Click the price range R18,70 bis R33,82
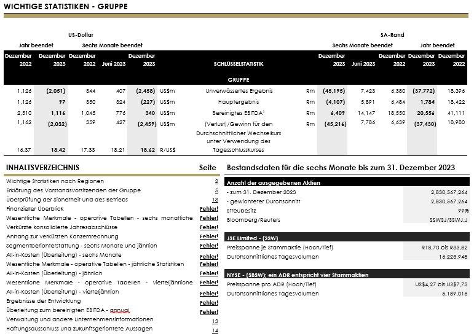474x336 pixels. click(444, 248)
